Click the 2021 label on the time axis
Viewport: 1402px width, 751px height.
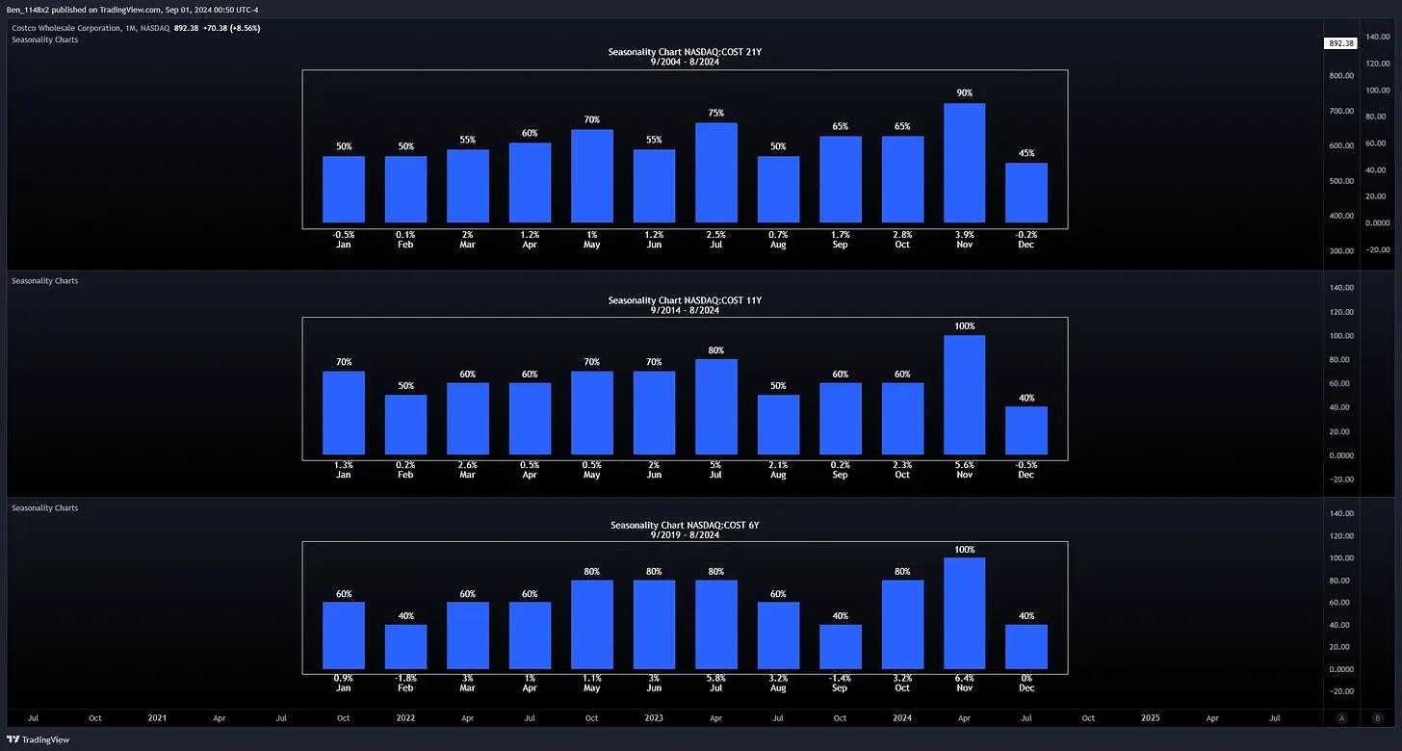coord(157,718)
